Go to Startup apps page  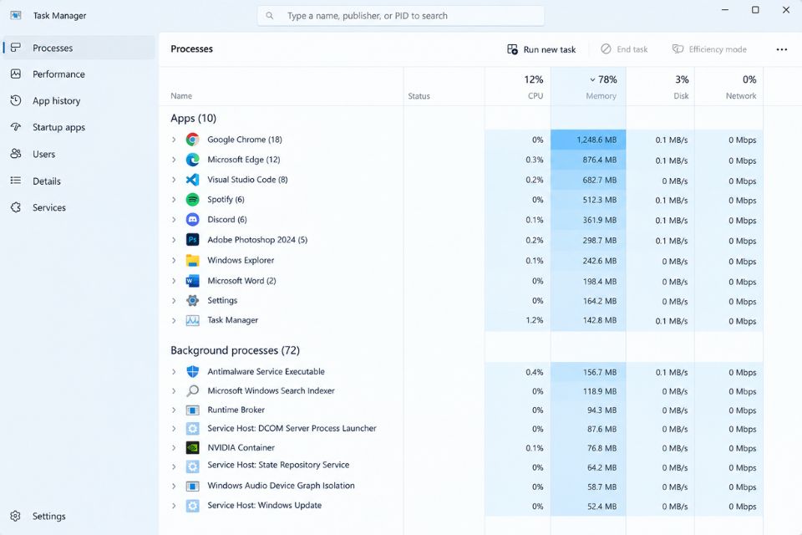pyautogui.click(x=79, y=127)
